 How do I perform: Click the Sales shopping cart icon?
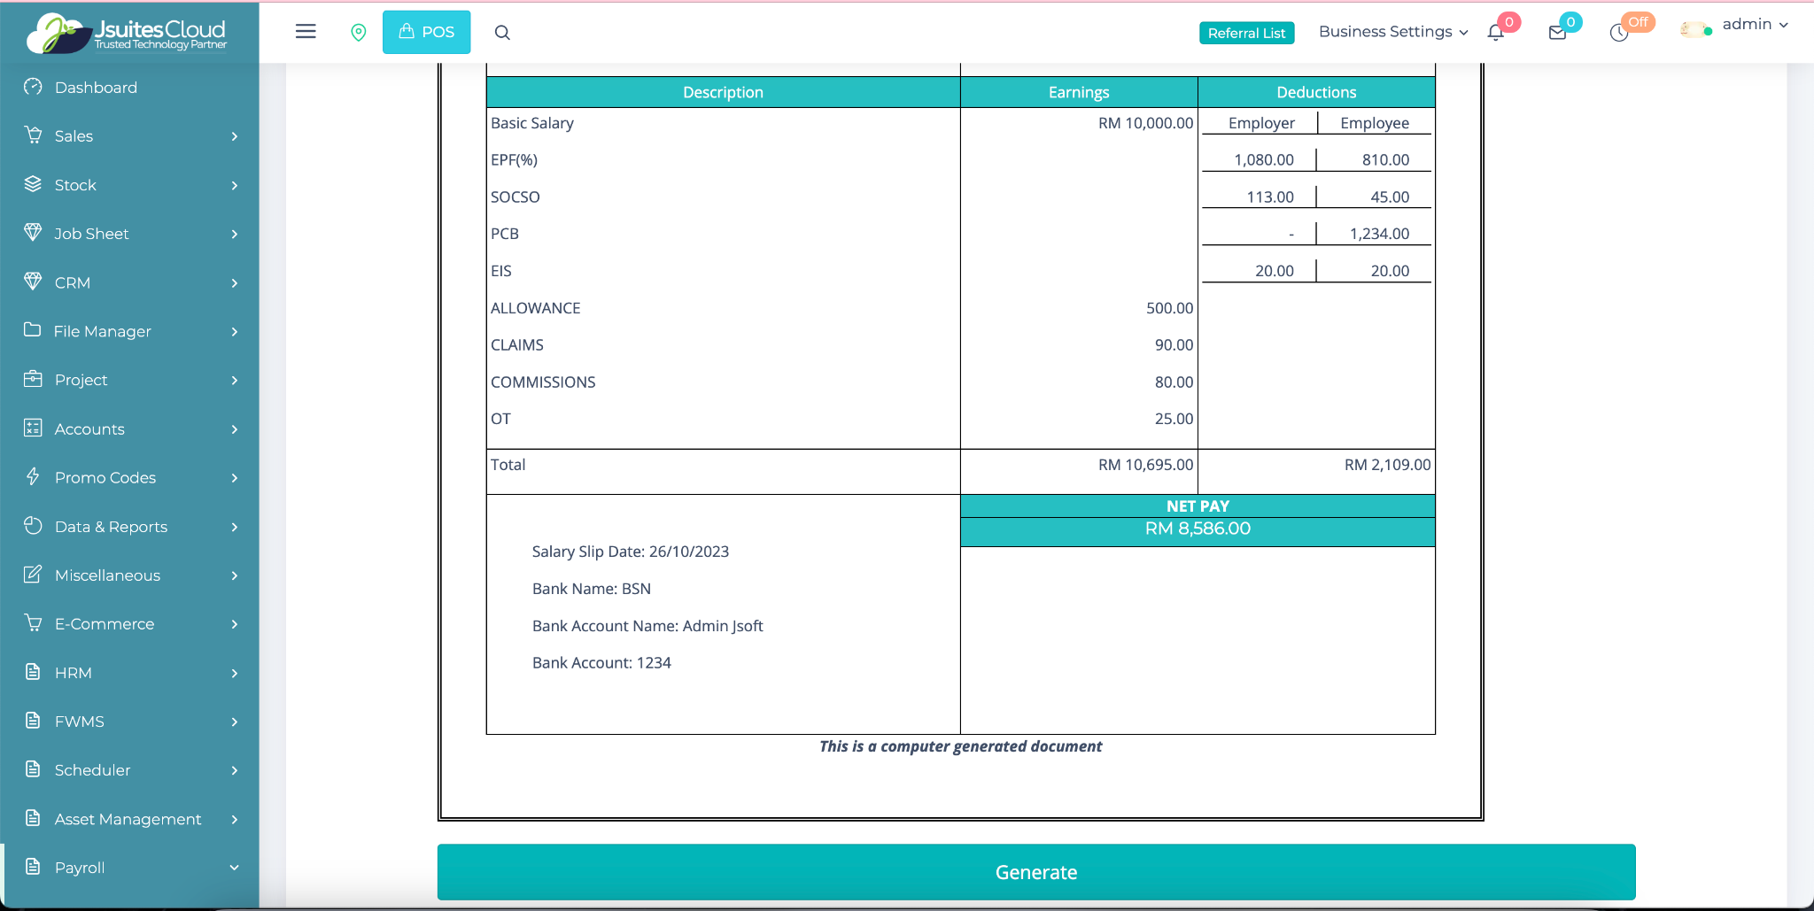[33, 135]
